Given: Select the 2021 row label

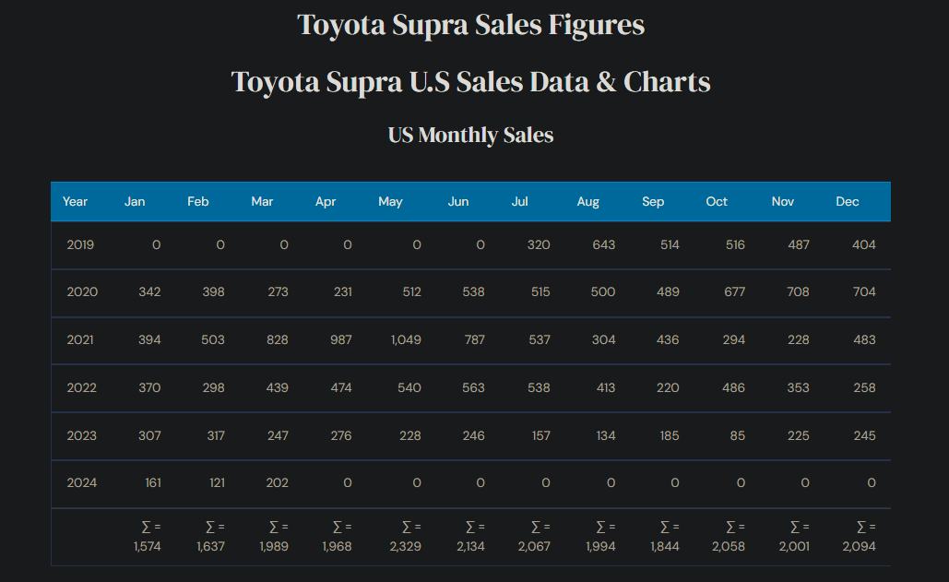Looking at the screenshot, I should point(80,340).
